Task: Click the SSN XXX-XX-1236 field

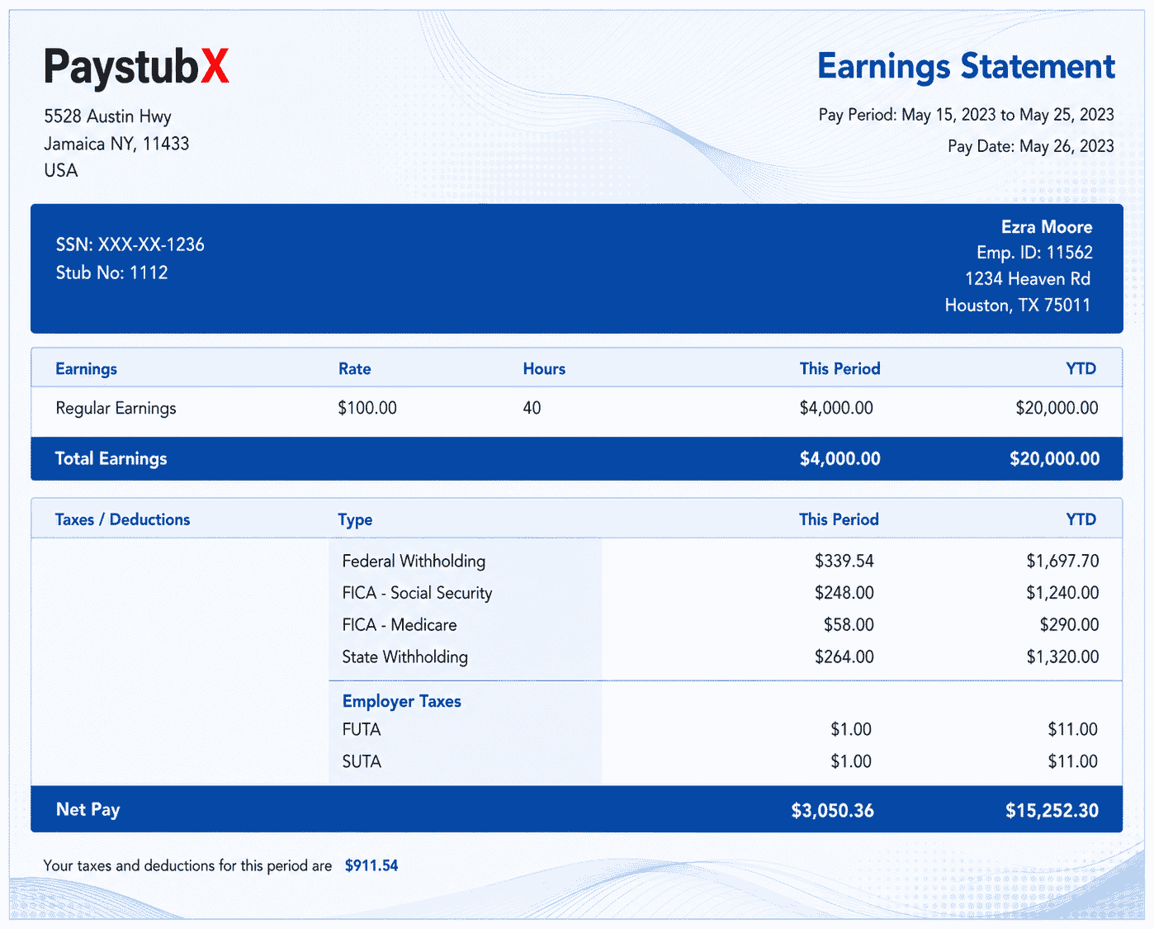Action: click(130, 244)
